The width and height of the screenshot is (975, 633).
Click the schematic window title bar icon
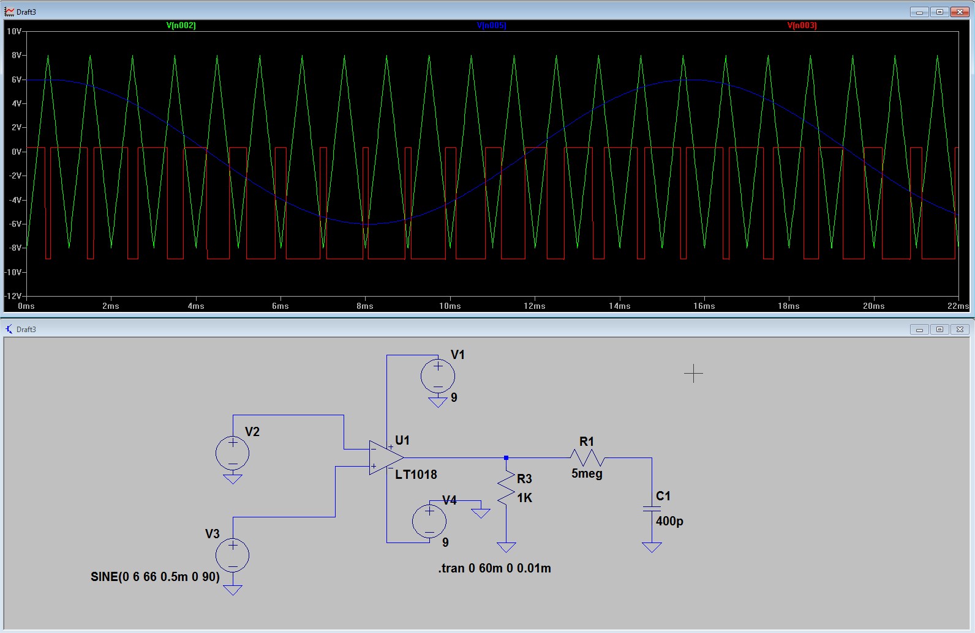point(9,329)
